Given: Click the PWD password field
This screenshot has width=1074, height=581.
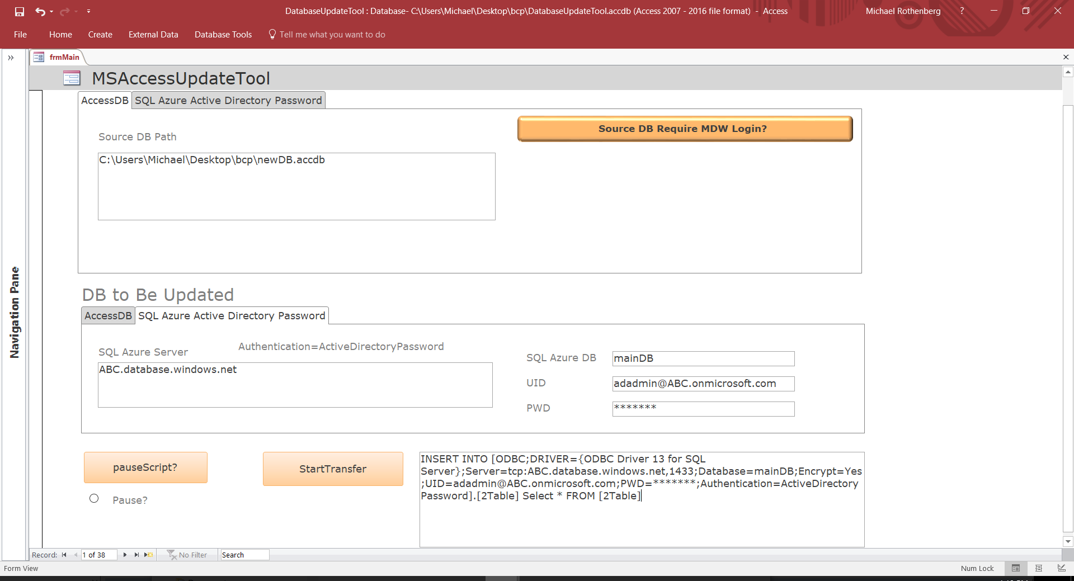Looking at the screenshot, I should click(703, 409).
